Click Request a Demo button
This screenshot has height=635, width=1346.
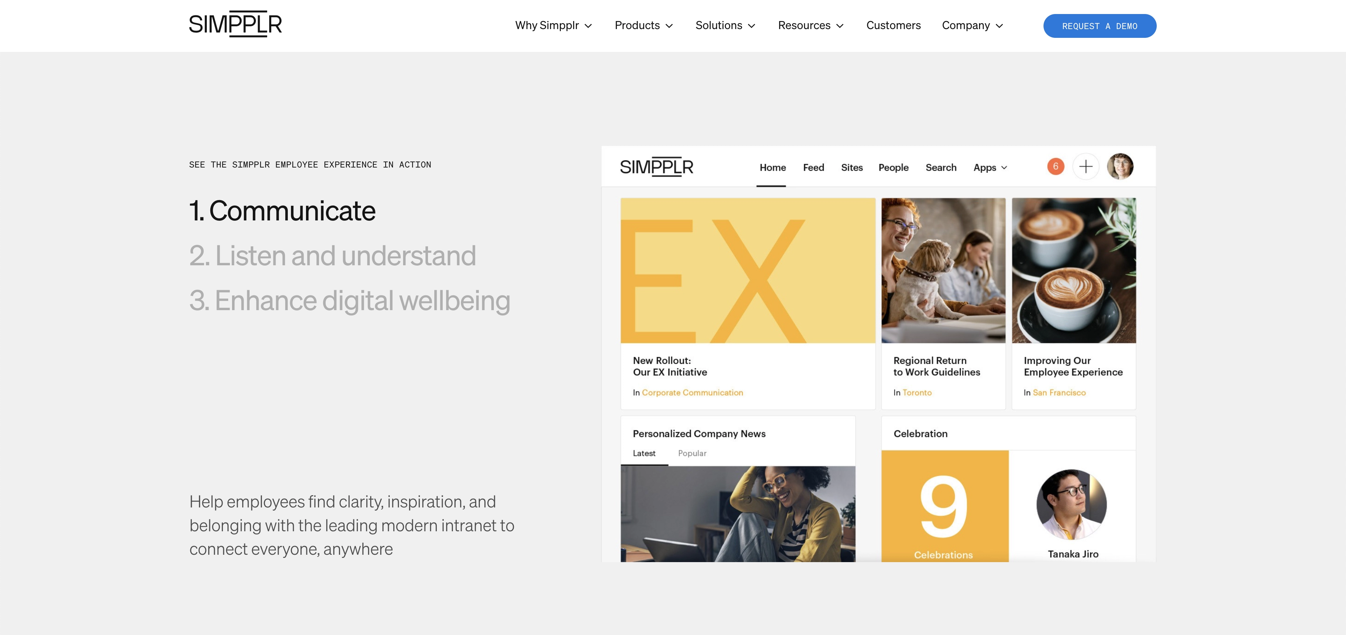pos(1100,26)
